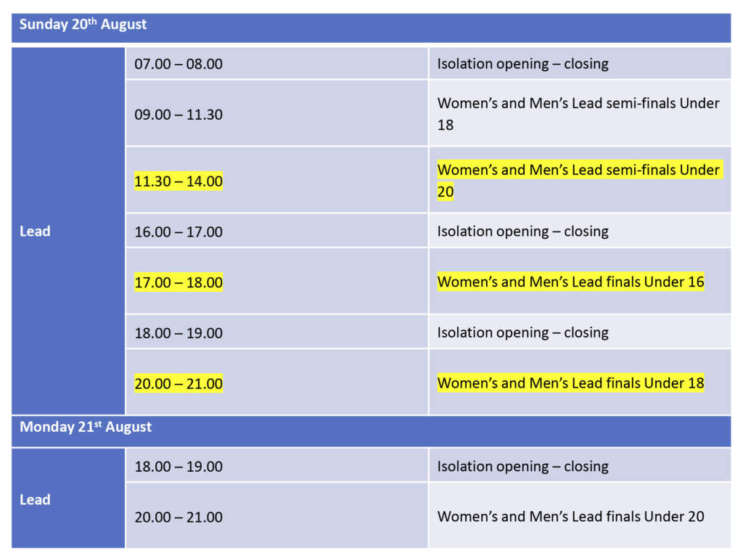Click the 07.00 – 08.00 time cell
Image resolution: width=743 pixels, height=556 pixels.
[x=178, y=64]
